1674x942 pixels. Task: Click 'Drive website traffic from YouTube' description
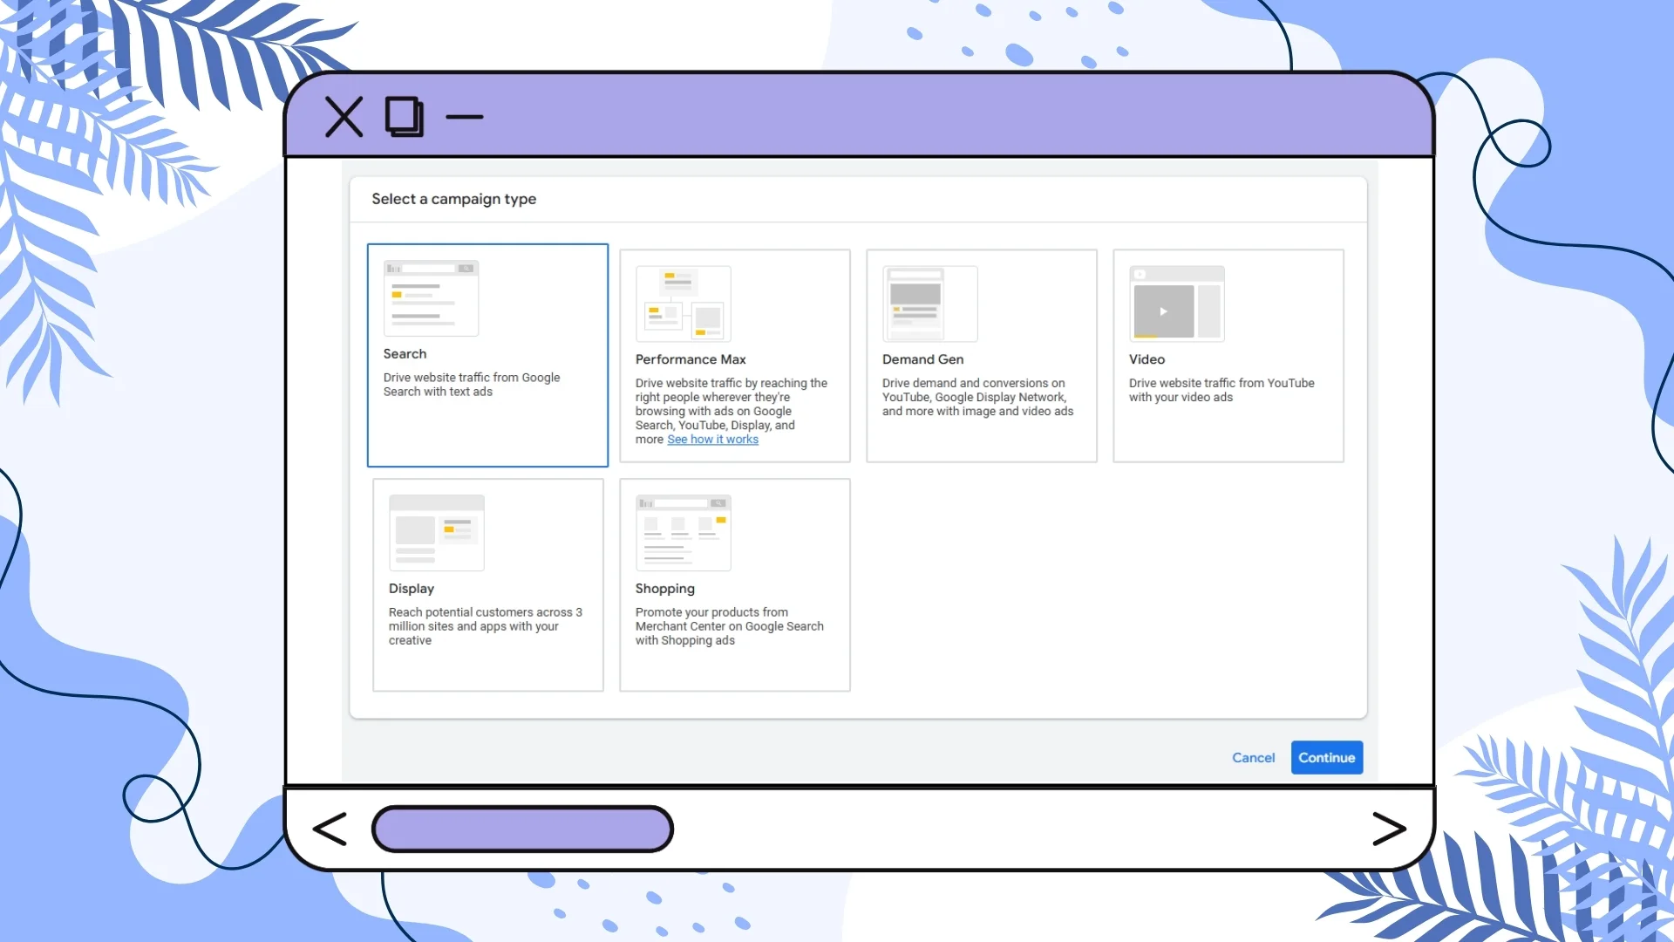(1221, 390)
